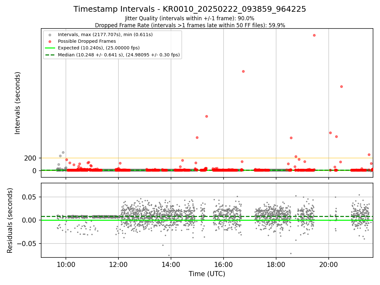This screenshot has height=285, width=380.
Task: Click the red dot legend marker for Dropped Frames
Action: point(50,41)
